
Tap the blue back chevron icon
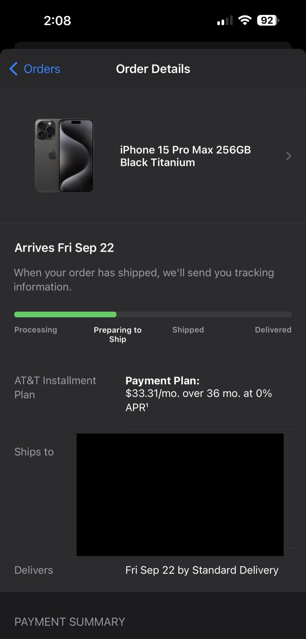pyautogui.click(x=13, y=69)
